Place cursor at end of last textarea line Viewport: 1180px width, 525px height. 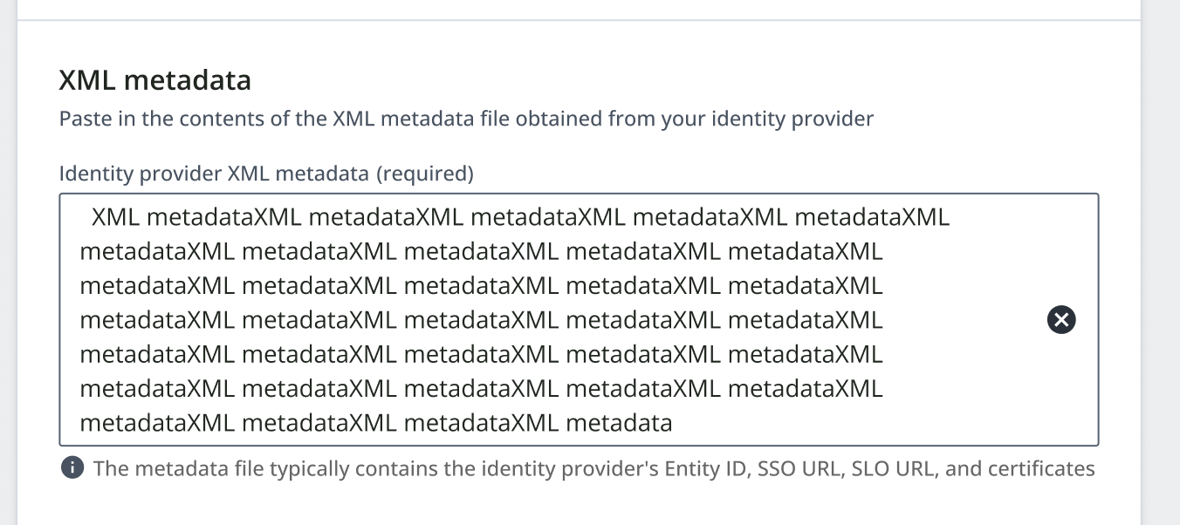point(673,424)
